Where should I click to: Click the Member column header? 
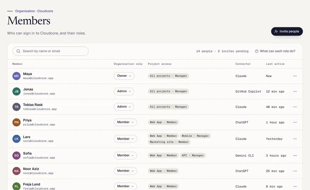(x=17, y=64)
